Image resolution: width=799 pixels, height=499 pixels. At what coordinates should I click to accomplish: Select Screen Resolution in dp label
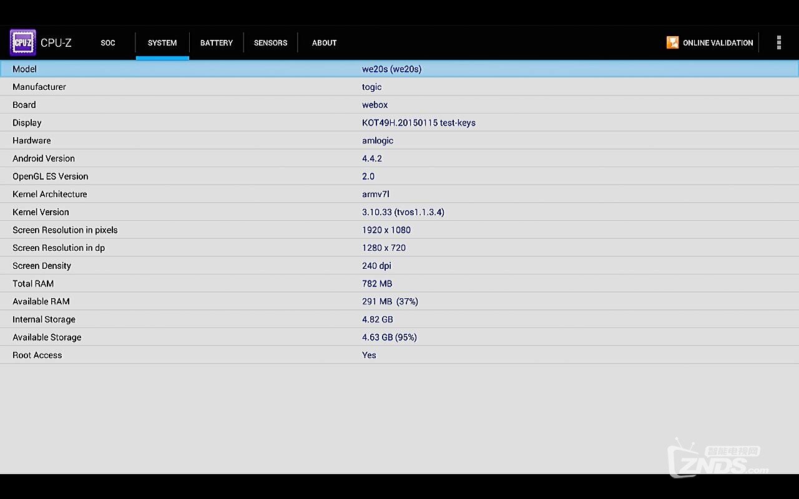(59, 248)
